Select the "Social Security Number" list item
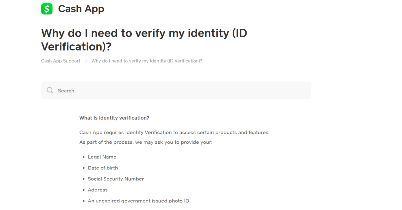 coord(116,179)
